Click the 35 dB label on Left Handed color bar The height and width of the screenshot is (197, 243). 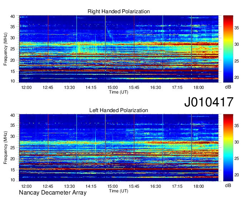click(x=237, y=126)
